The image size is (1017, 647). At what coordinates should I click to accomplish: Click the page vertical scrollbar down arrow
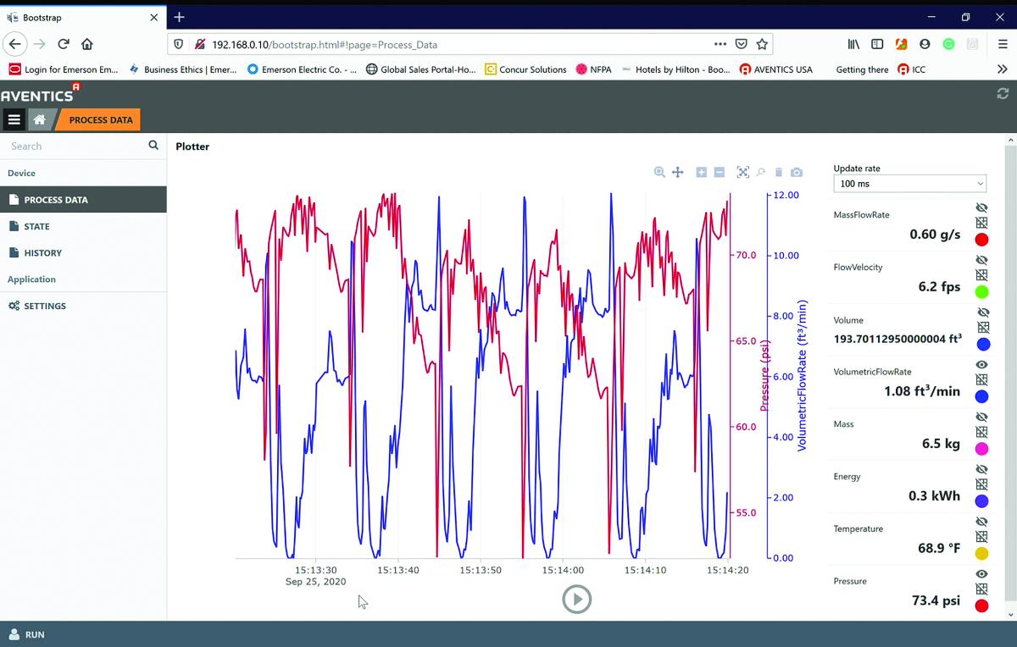point(1010,614)
